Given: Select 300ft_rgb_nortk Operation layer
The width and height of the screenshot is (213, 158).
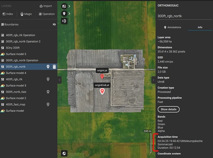Looking at the screenshot, I should coord(28,60).
